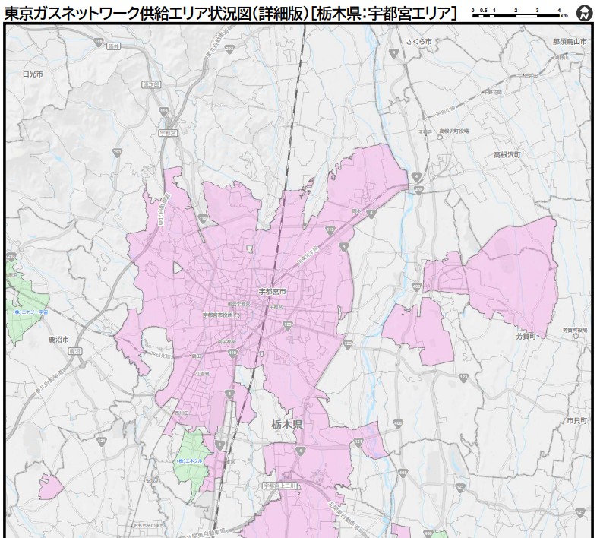Click the Route 4 shield next to 岡本
600x538 pixels.
(371, 214)
